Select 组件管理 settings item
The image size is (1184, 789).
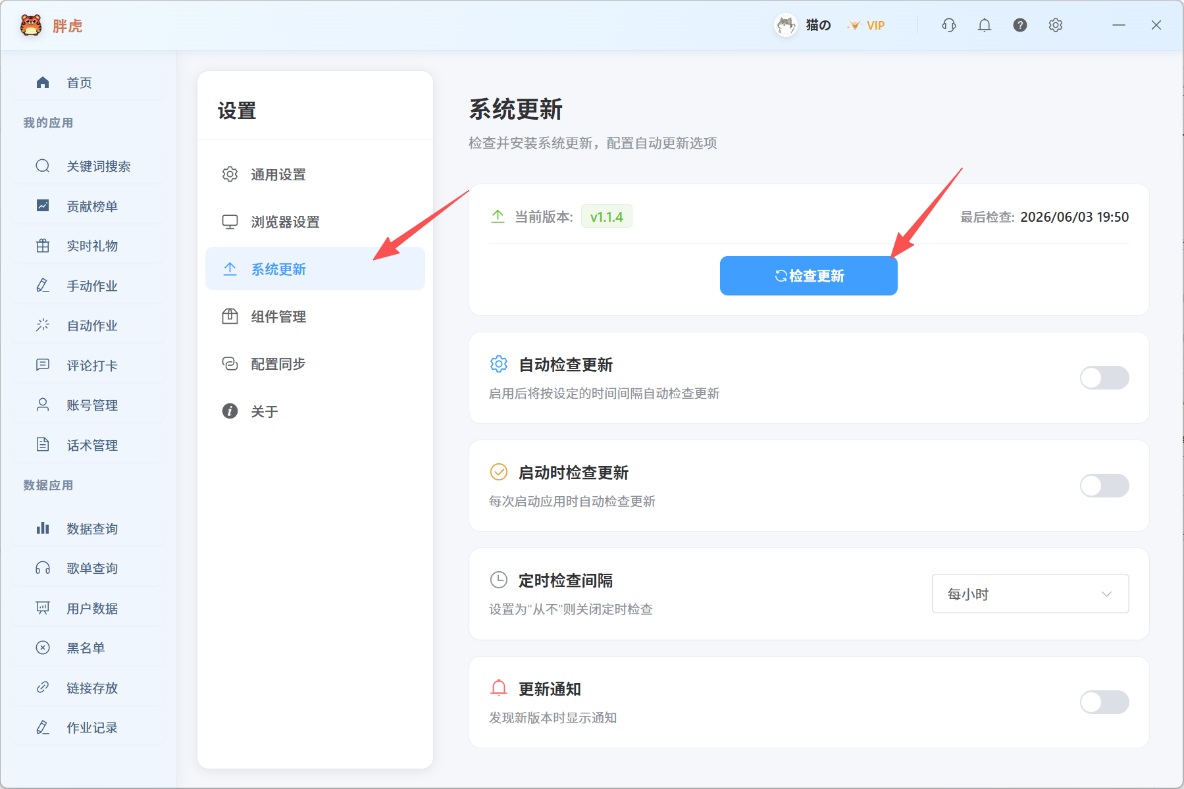point(315,317)
